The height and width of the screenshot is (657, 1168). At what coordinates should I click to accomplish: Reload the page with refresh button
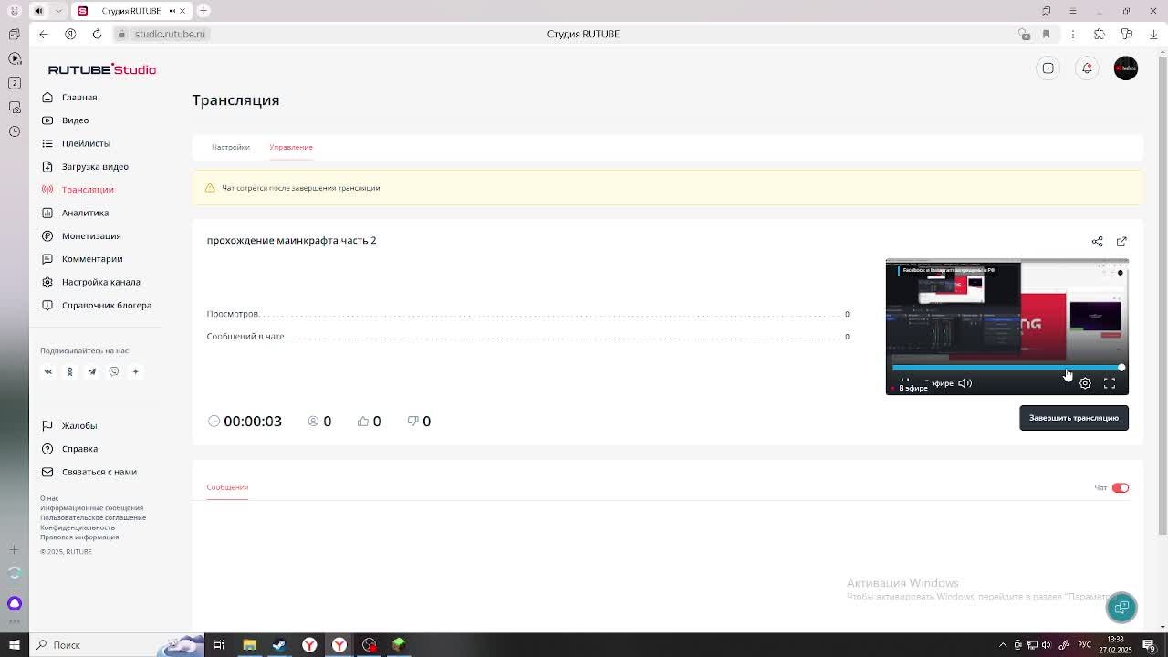tap(97, 34)
